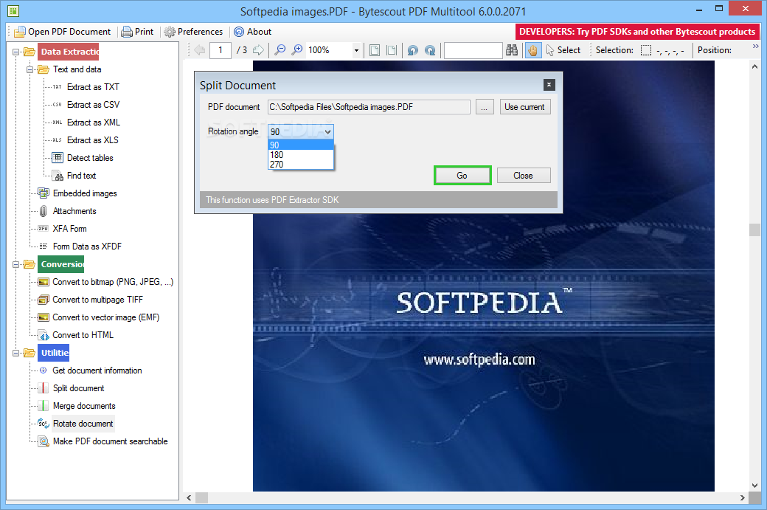Click the vertical scrollbar up arrow
767x510 pixels.
[x=754, y=66]
